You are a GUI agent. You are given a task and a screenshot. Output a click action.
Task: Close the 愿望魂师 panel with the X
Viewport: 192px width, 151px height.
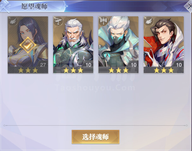189,7
